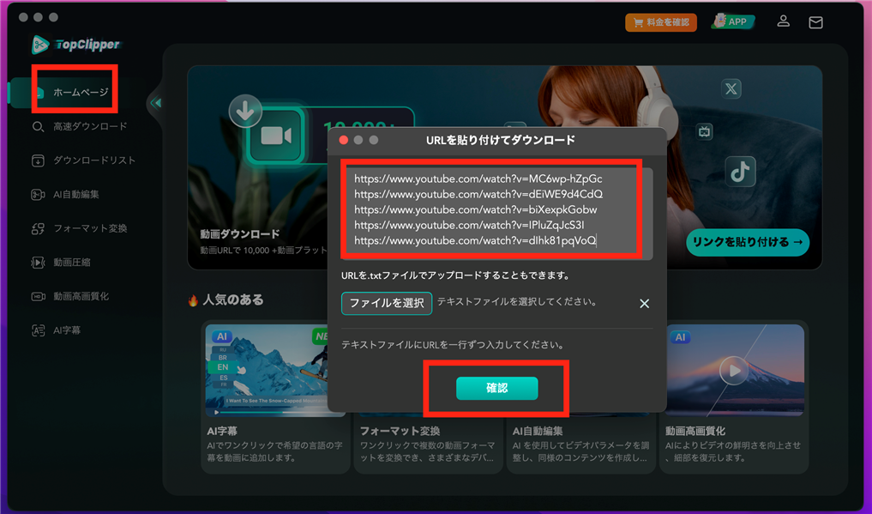
Task: Click the TopClipper logo
Action: (75, 45)
